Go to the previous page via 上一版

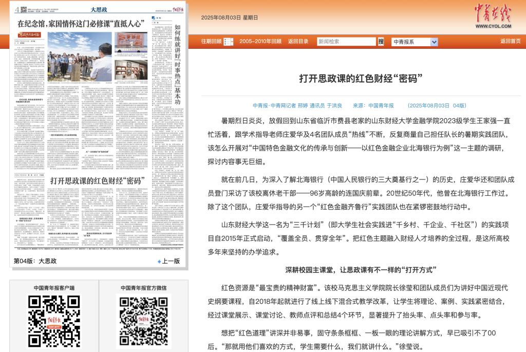point(169,261)
